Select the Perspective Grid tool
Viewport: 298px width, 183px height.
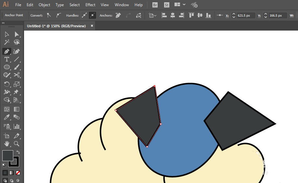17,100
